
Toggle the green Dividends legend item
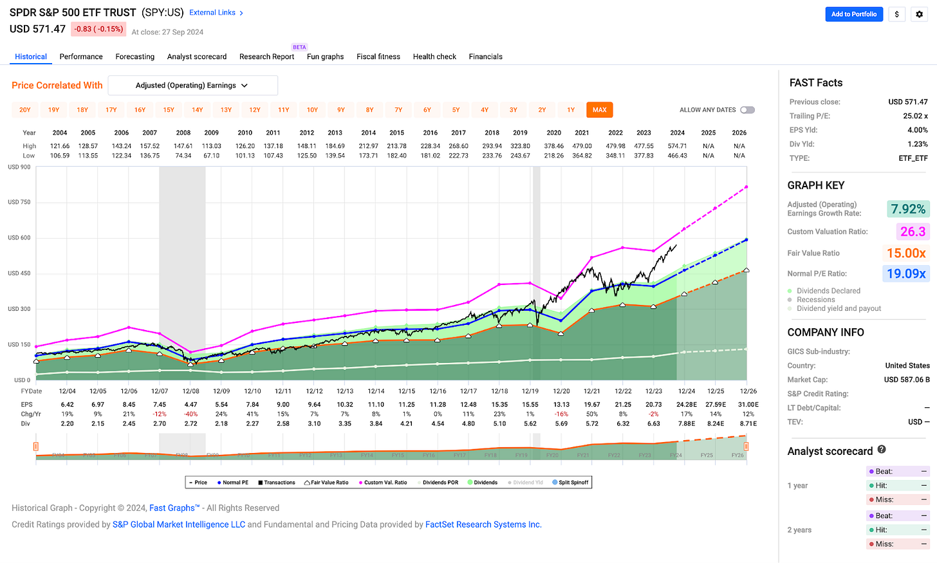click(483, 483)
